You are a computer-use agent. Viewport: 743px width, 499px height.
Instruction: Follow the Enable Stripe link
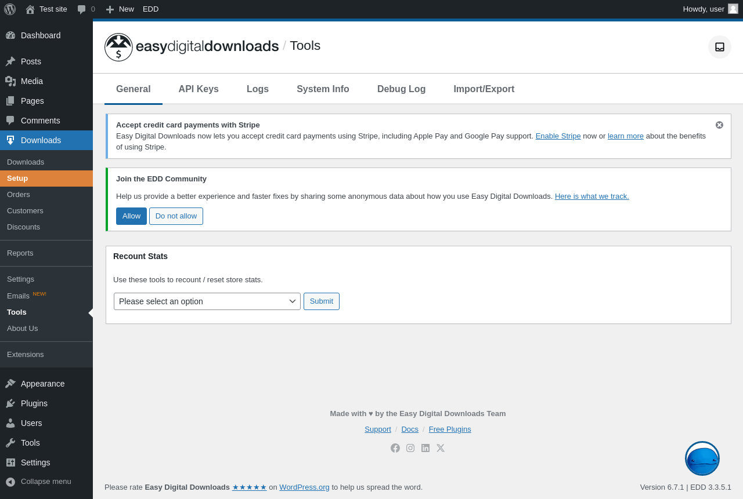click(558, 136)
